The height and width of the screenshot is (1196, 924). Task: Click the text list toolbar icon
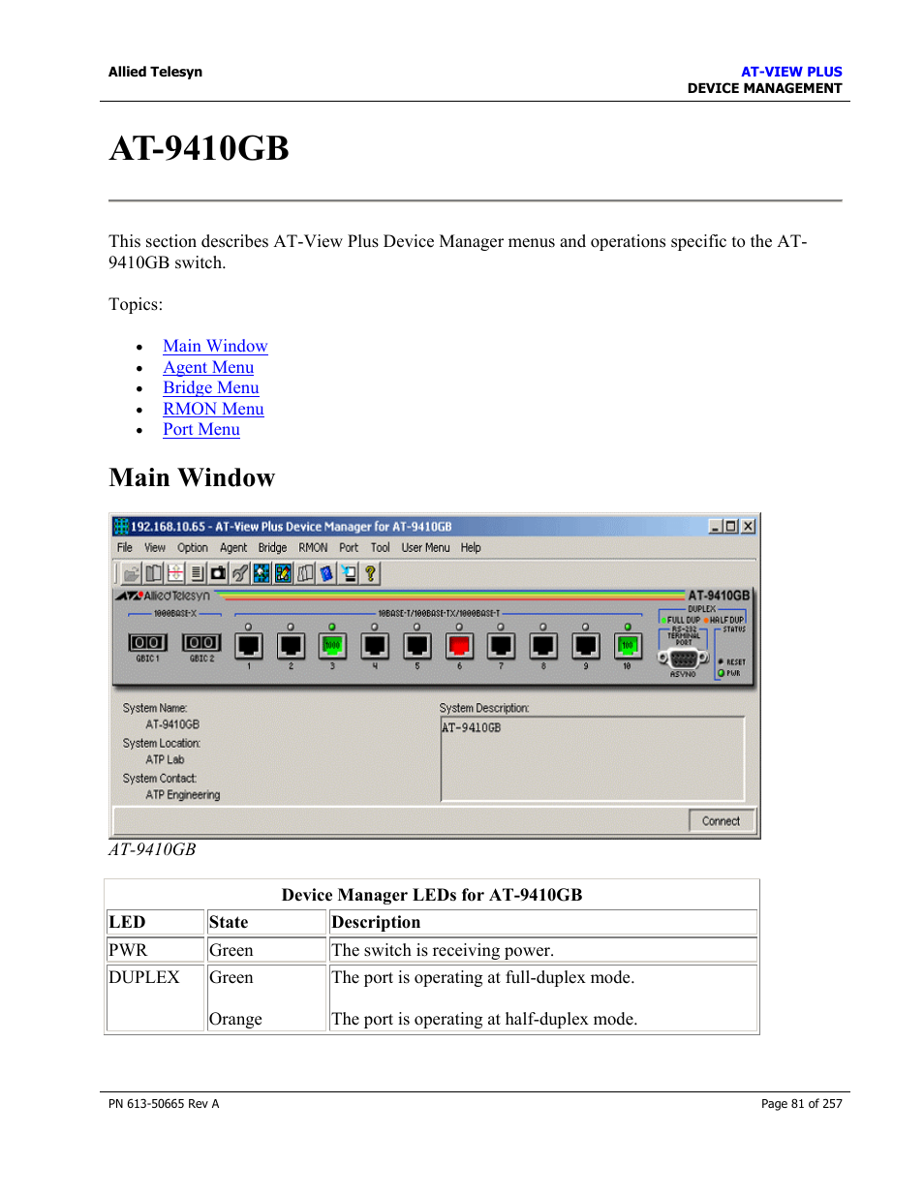[197, 573]
